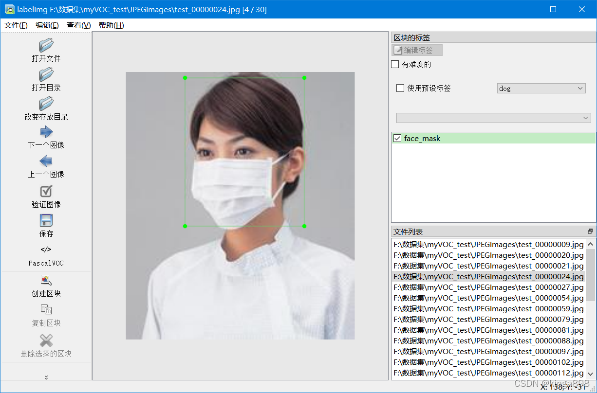This screenshot has width=597, height=393.
Task: Select test_00000102.jpg in file list
Action: (488, 362)
